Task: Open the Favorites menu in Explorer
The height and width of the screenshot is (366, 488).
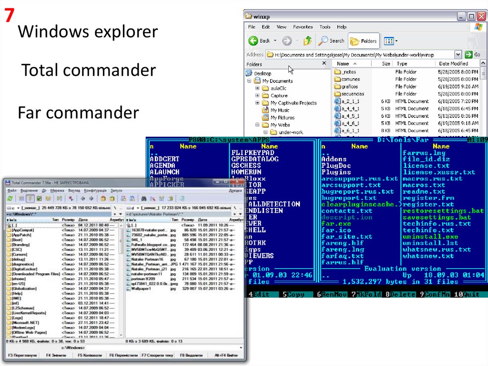Action: [x=303, y=27]
